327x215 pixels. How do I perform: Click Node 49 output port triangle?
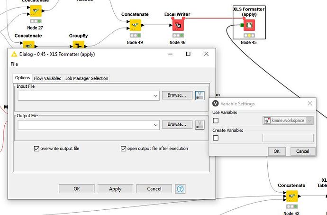point(143,25)
